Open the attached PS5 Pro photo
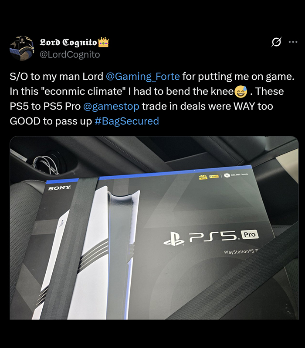Viewport: 305px width, 348px height. pos(154,228)
